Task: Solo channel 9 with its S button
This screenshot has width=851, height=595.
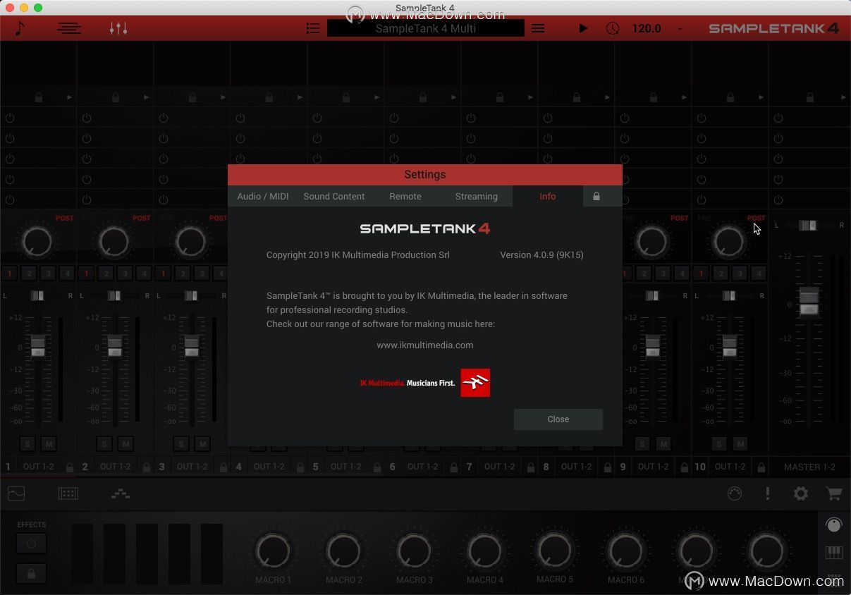Action: click(642, 443)
